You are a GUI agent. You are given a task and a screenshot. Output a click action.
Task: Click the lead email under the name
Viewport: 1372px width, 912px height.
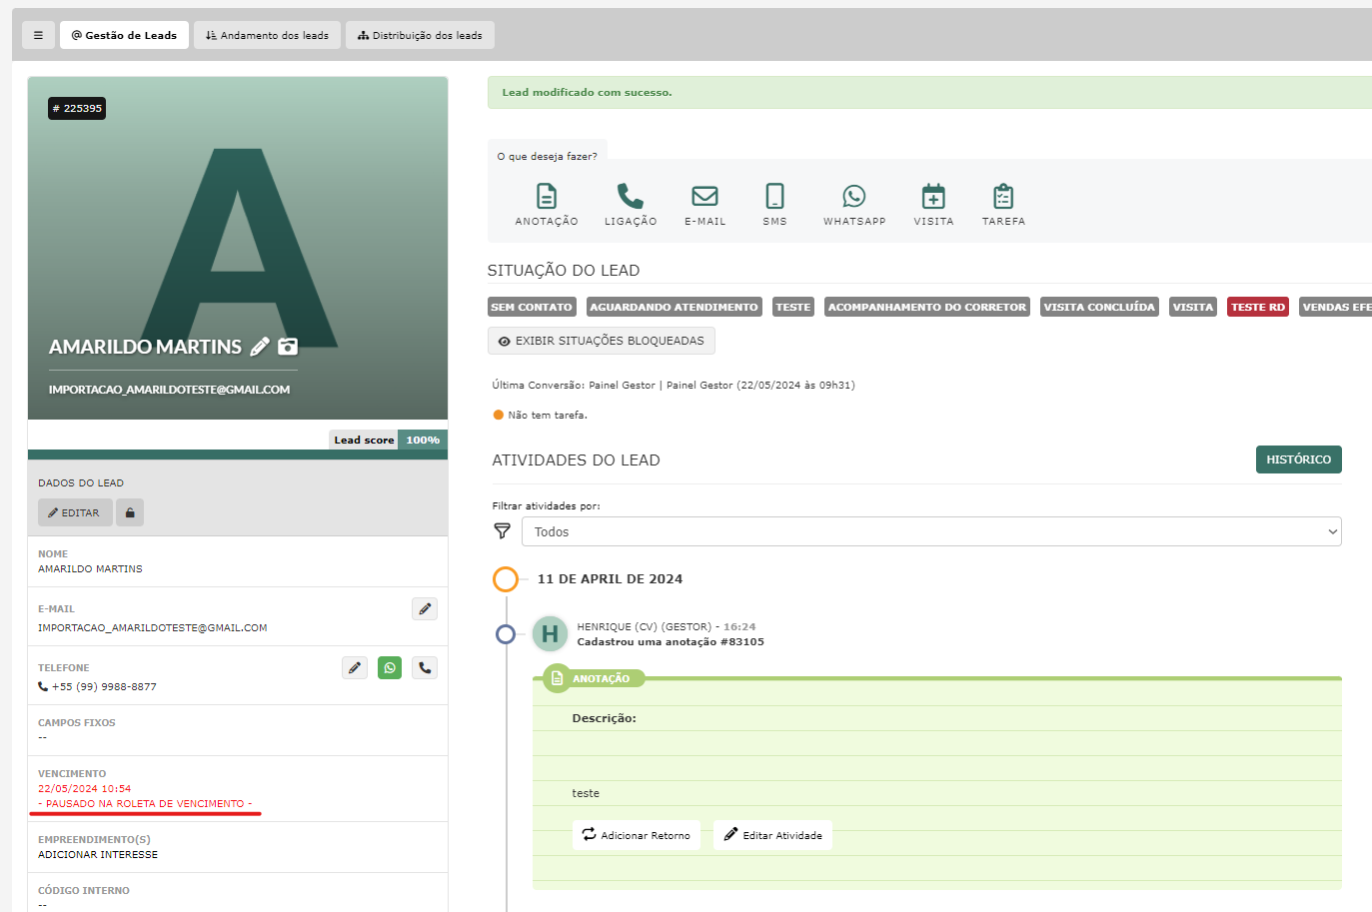coord(169,390)
